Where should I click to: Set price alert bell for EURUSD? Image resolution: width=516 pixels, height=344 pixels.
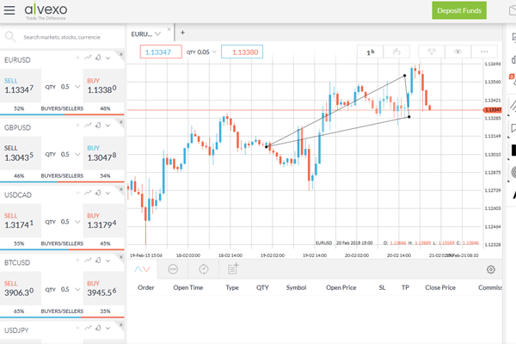(98, 58)
